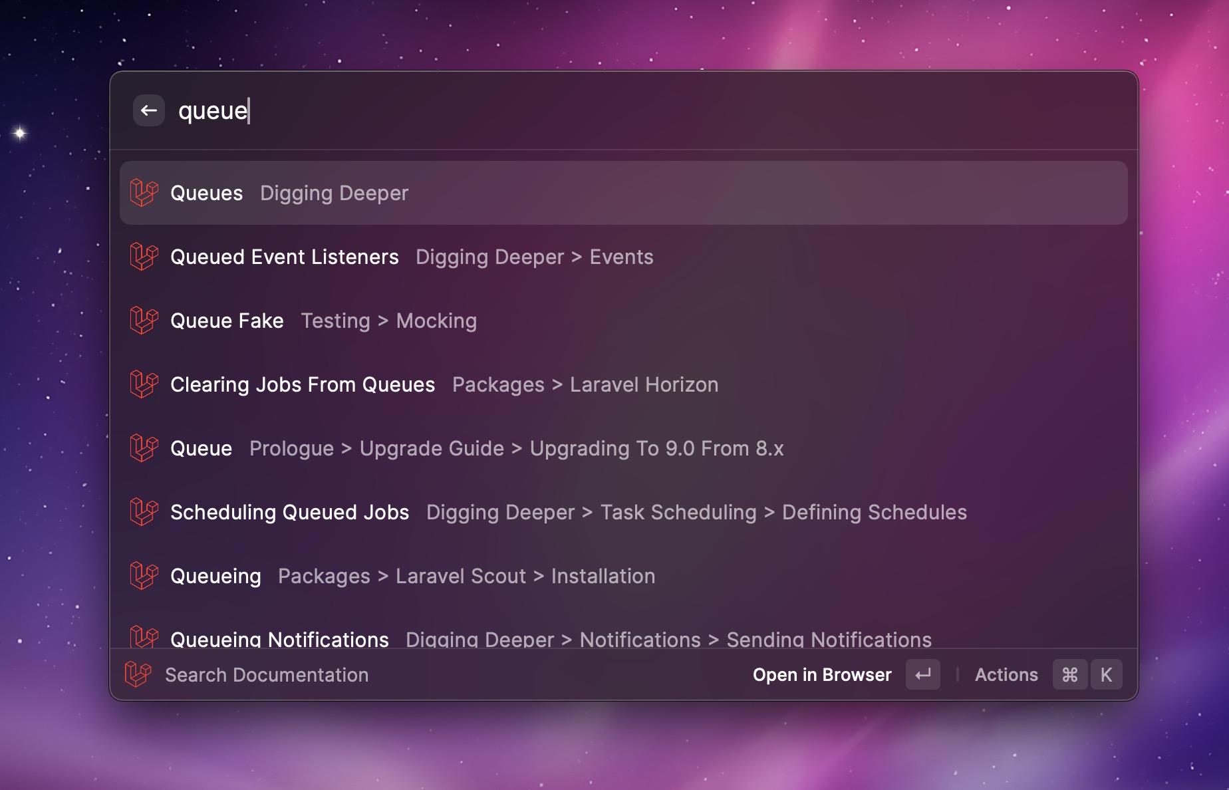Image resolution: width=1229 pixels, height=790 pixels.
Task: Click the Laravel icon next to Search Documentation
Action: pos(138,674)
